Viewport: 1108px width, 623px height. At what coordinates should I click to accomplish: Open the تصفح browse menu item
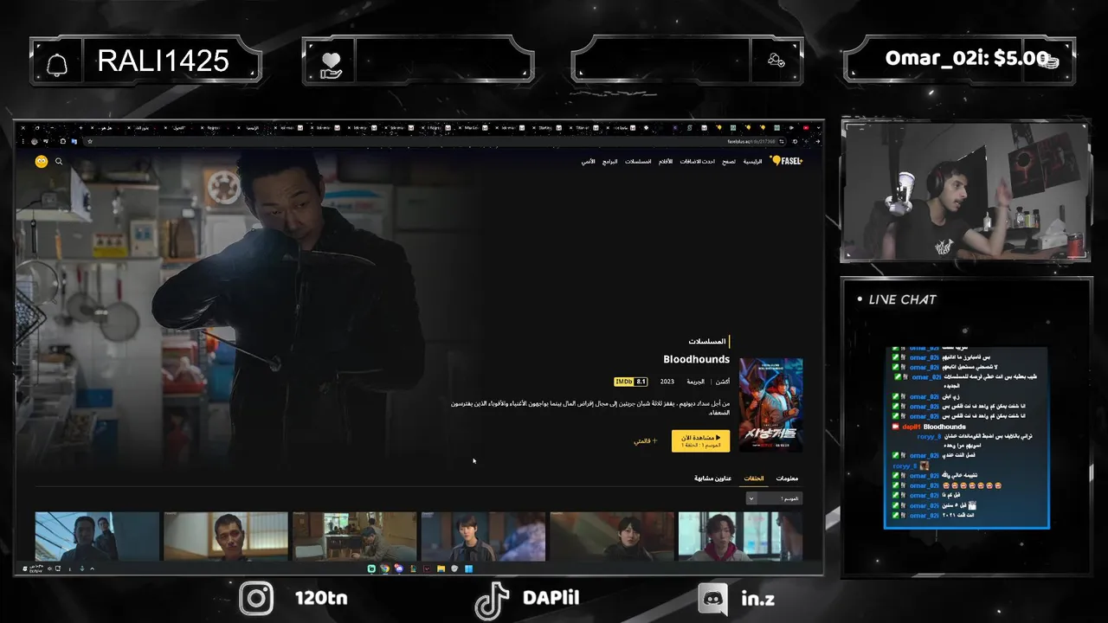tap(729, 162)
